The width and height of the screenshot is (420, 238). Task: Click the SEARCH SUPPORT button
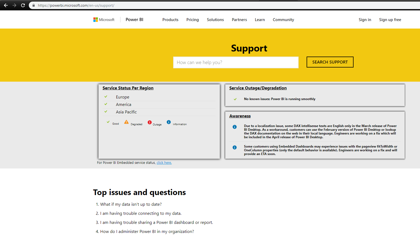[330, 62]
